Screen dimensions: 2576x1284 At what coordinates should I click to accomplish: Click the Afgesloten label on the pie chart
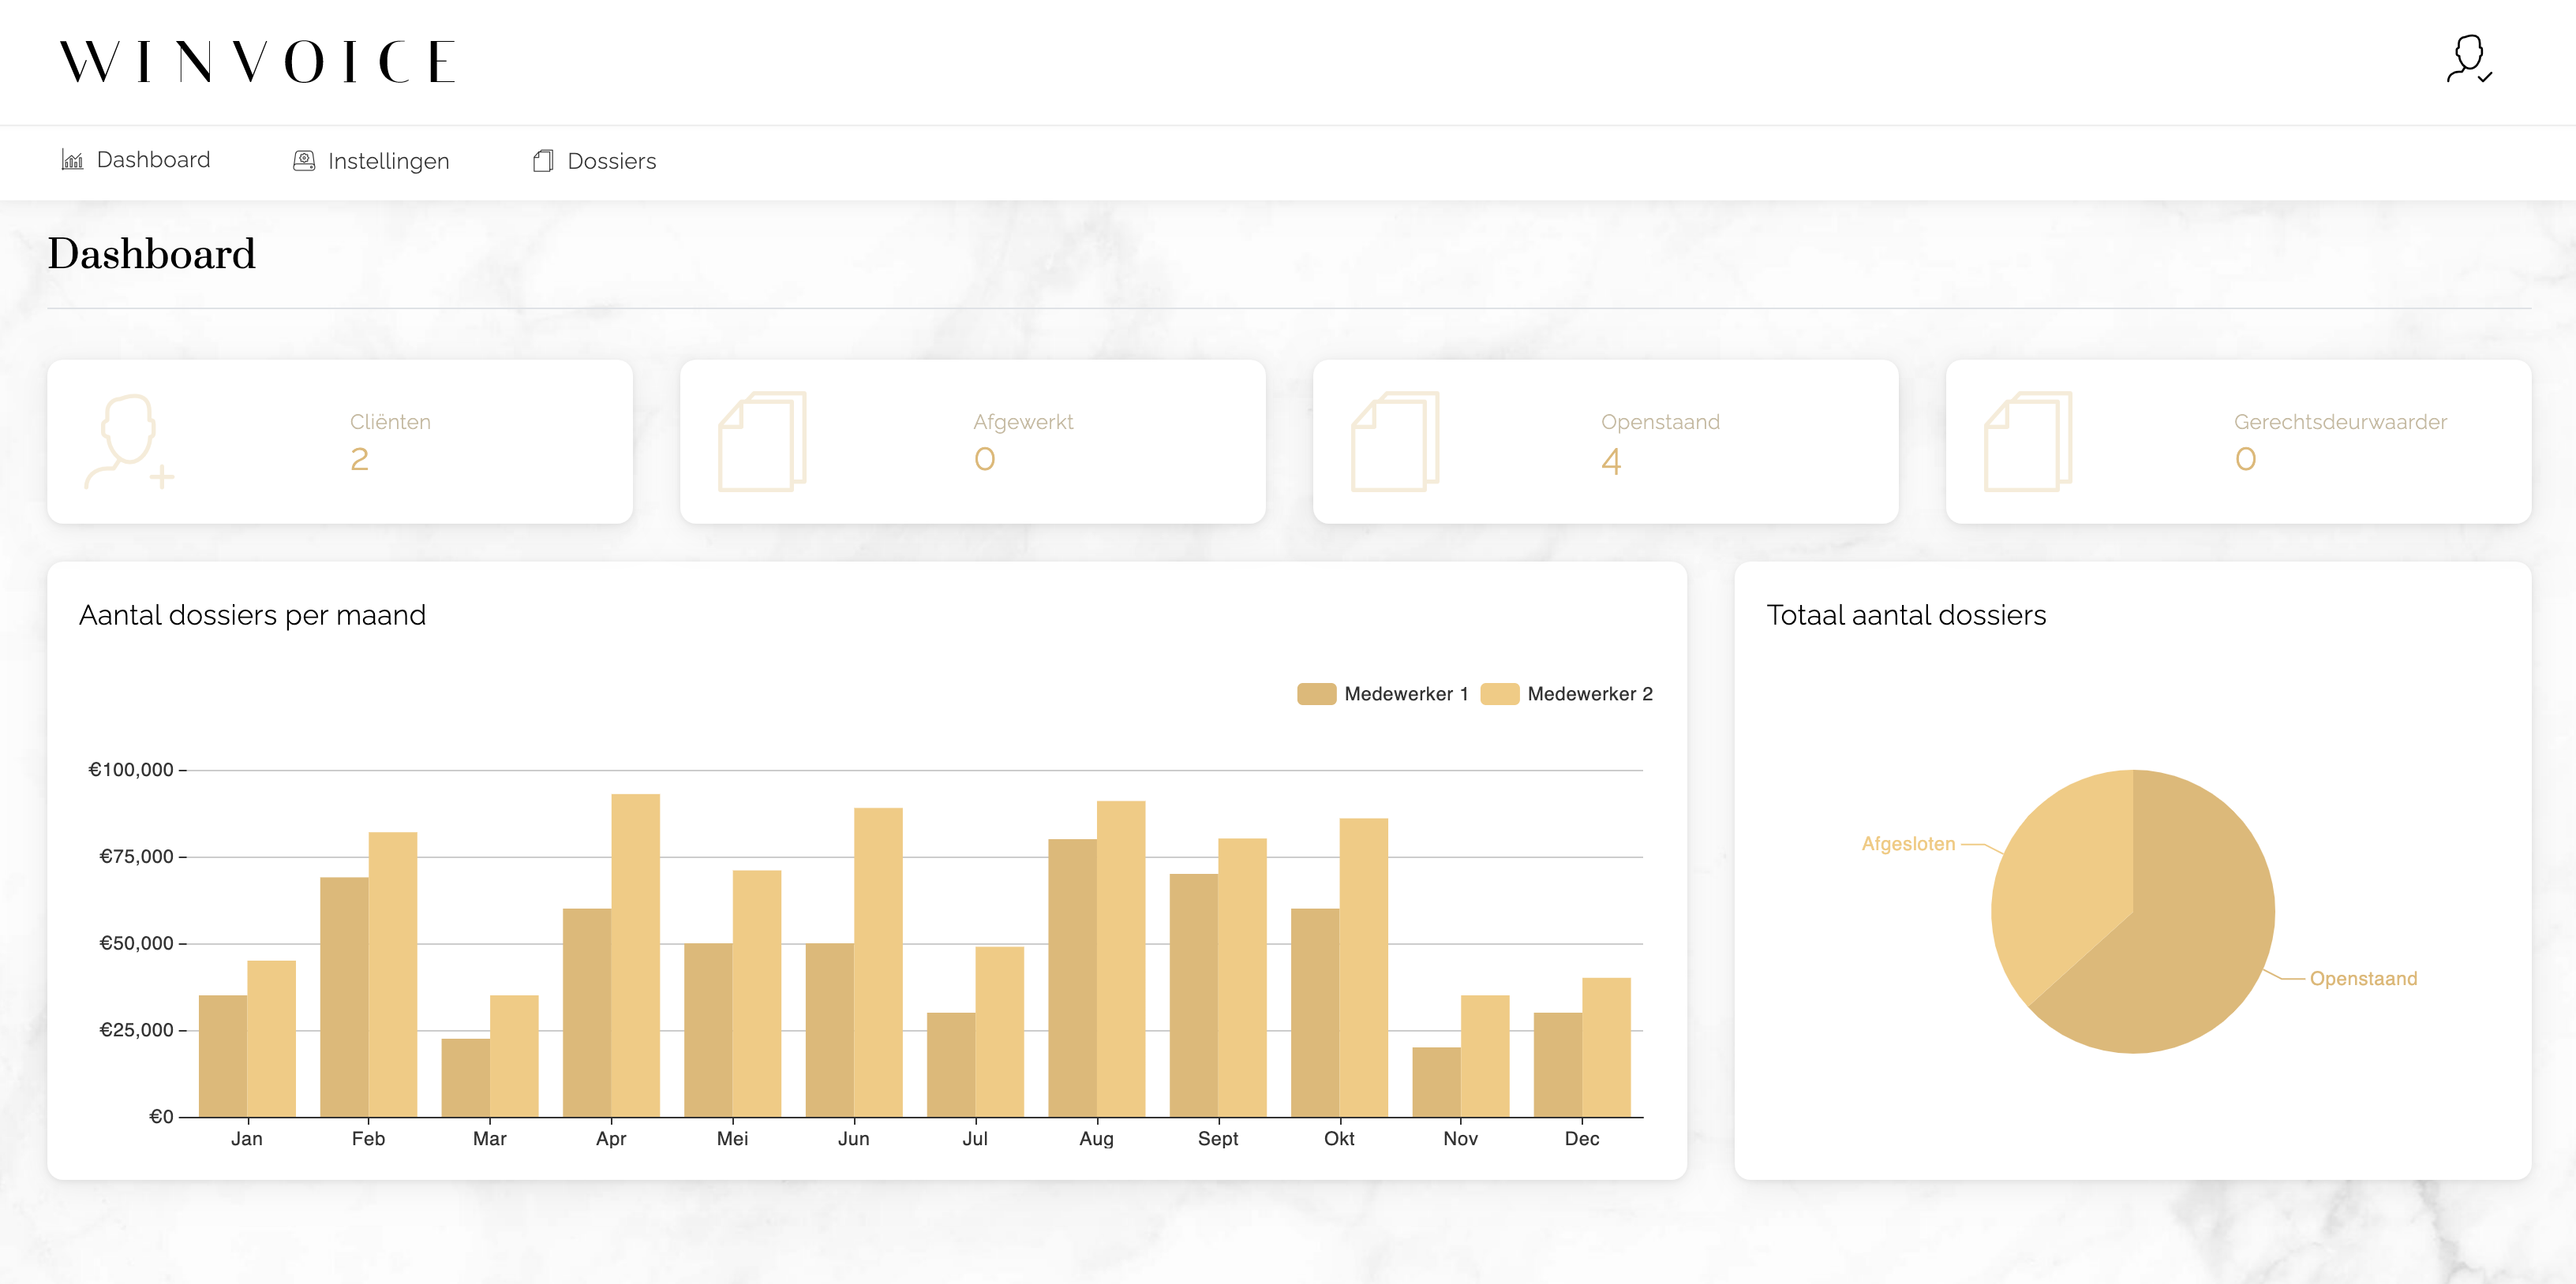[1908, 843]
